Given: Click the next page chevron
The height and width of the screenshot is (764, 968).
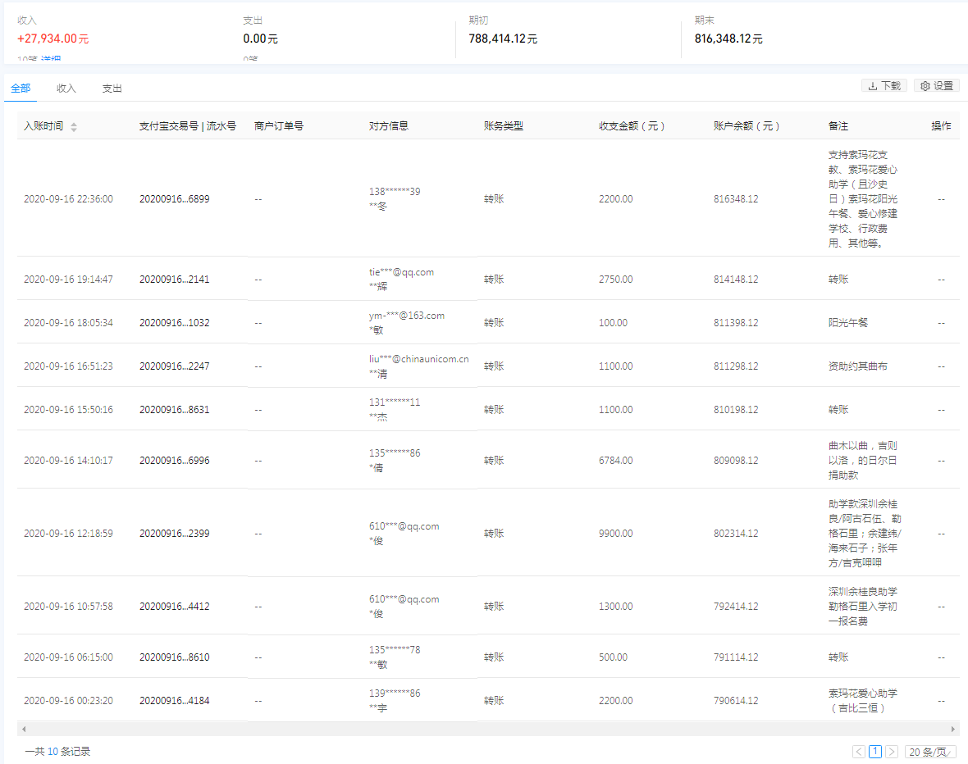Looking at the screenshot, I should 893,752.
